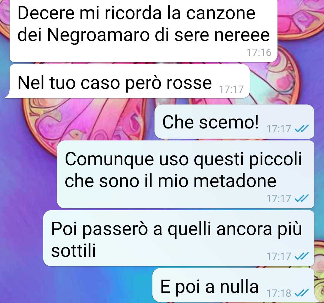Tap the 17:17 timestamp on the 'metadone' message

[x=279, y=199]
